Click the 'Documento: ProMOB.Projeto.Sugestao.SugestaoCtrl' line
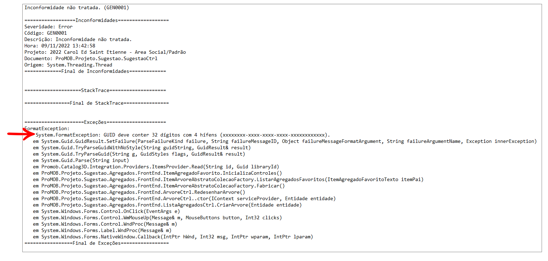548x261 pixels. coord(91,58)
